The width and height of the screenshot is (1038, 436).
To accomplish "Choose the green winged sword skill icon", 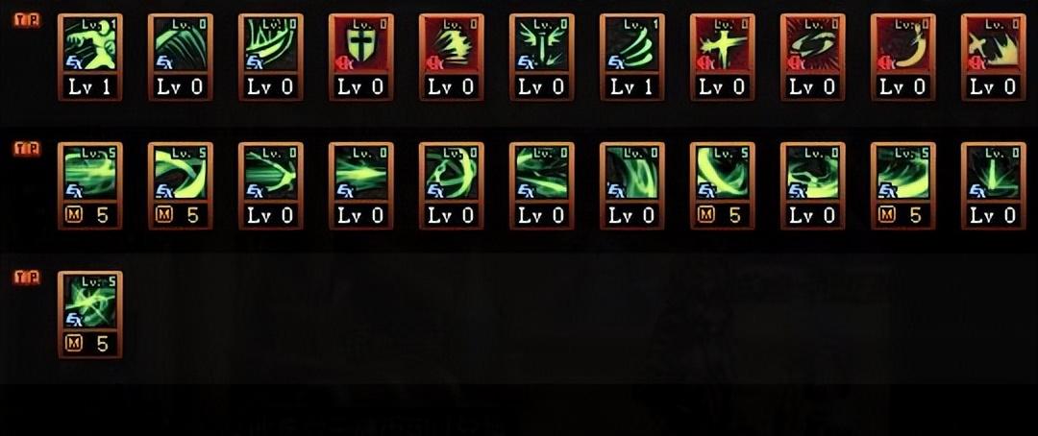I will (541, 58).
